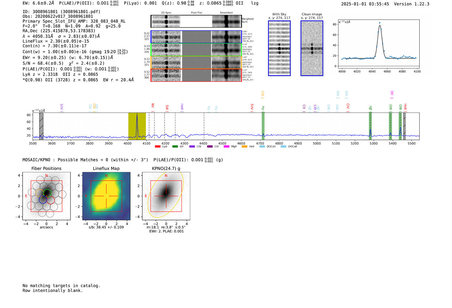The image size is (452, 308).
Task: Select the CIV purple legend swatch
Action: click(x=192, y=147)
